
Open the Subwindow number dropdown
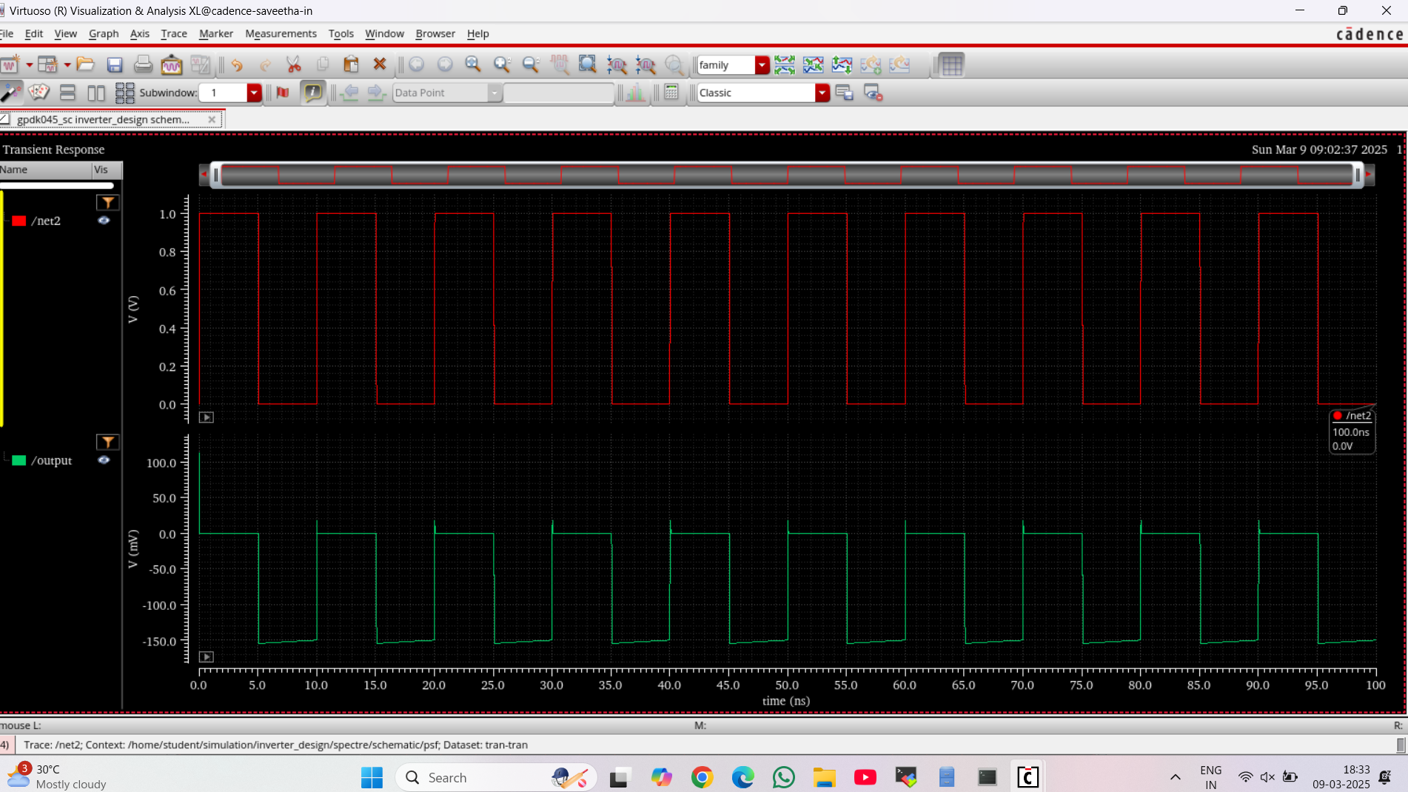point(255,93)
